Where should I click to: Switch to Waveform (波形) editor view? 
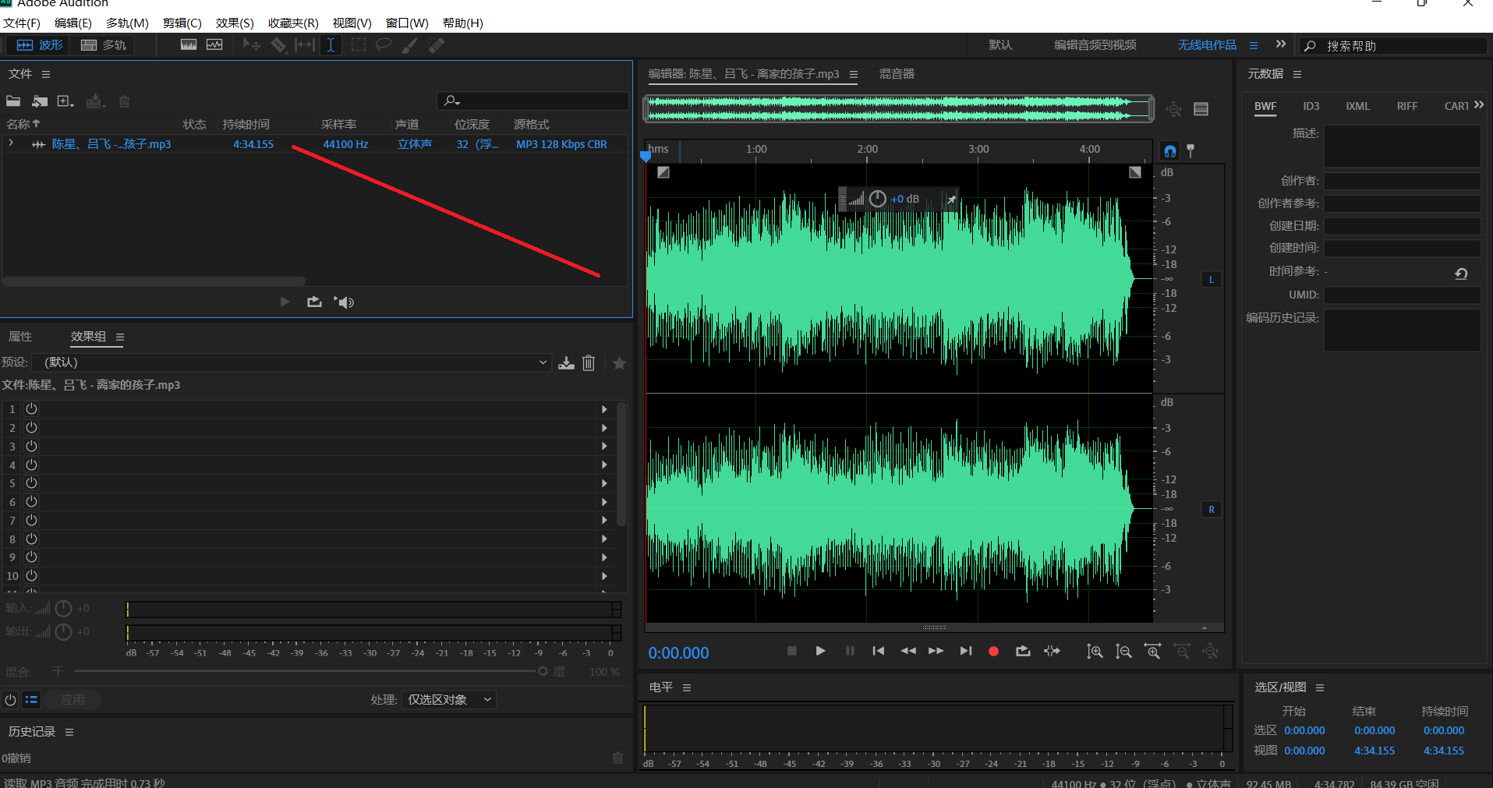39,45
